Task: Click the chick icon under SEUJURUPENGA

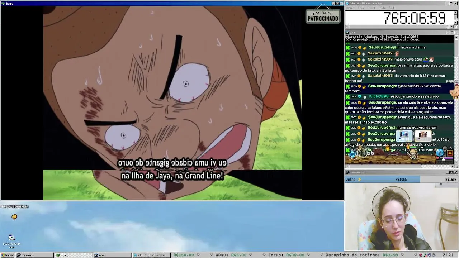Action: coord(14,216)
